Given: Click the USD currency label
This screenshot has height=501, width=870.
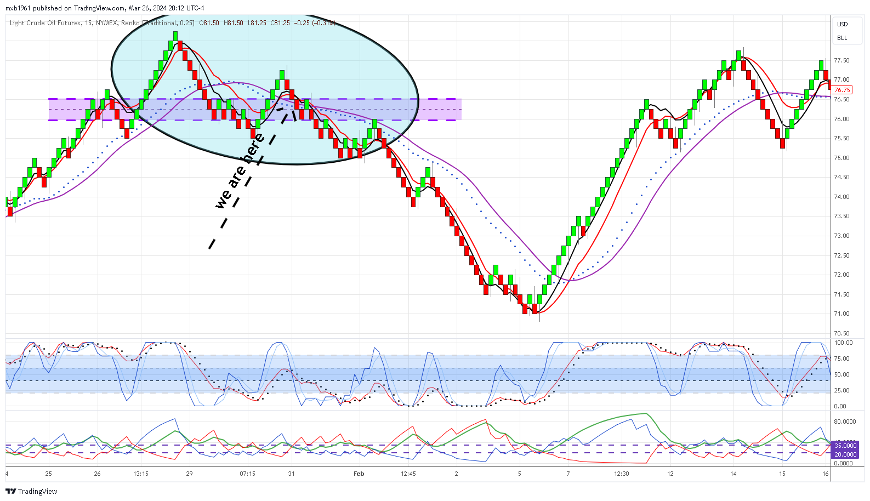Looking at the screenshot, I should (x=842, y=24).
